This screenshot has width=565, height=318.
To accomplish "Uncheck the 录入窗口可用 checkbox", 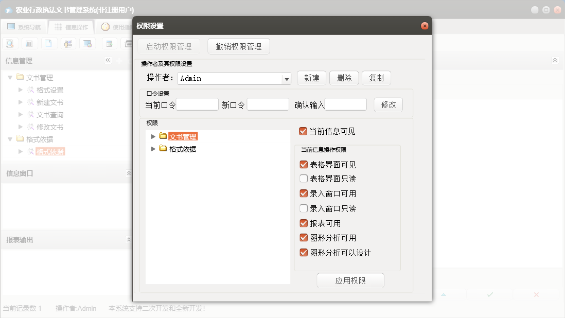I will pyautogui.click(x=304, y=194).
